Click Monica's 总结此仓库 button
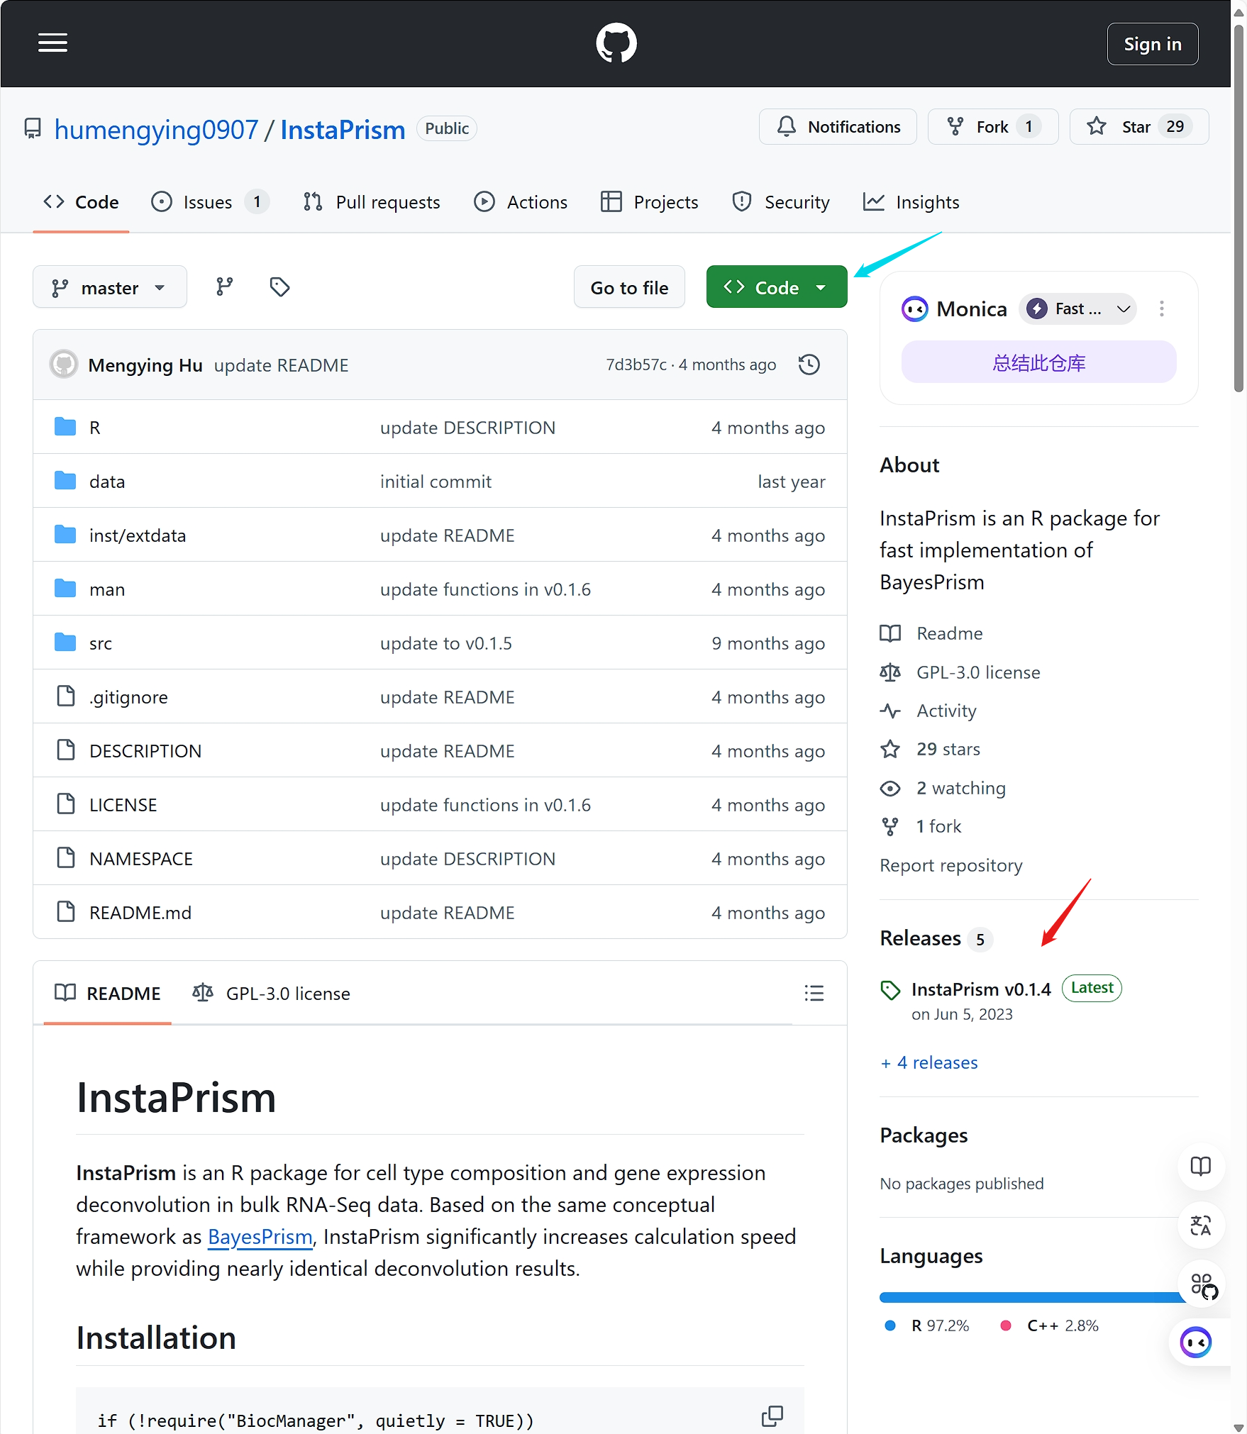 1038,362
